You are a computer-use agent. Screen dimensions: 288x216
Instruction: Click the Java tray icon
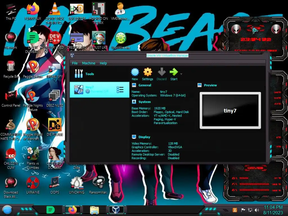coord(235,210)
